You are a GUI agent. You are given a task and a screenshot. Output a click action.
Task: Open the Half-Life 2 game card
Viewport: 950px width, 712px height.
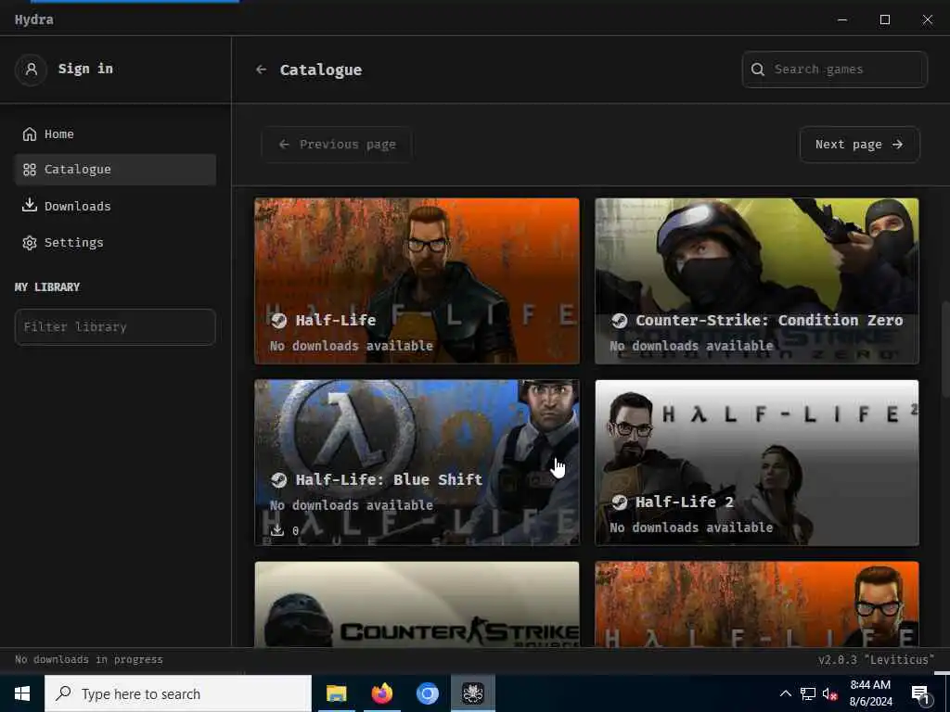tap(757, 463)
